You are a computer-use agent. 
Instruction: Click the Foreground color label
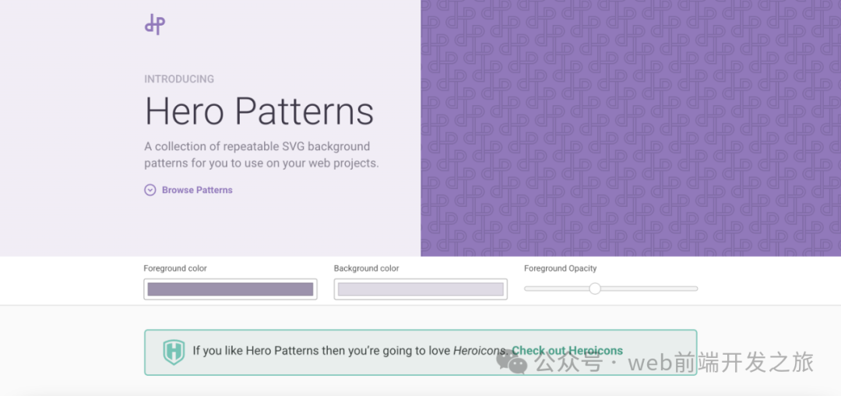coord(175,268)
